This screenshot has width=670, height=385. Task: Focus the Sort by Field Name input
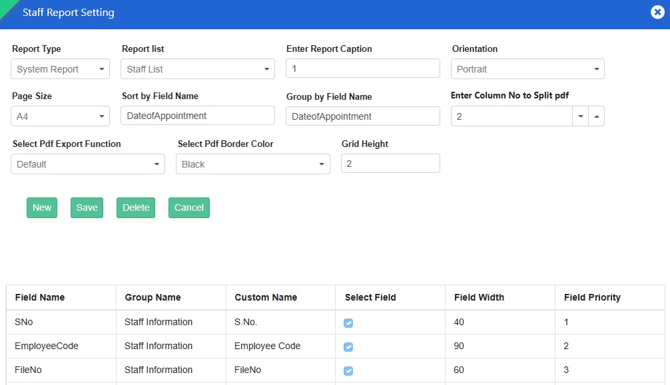point(198,116)
